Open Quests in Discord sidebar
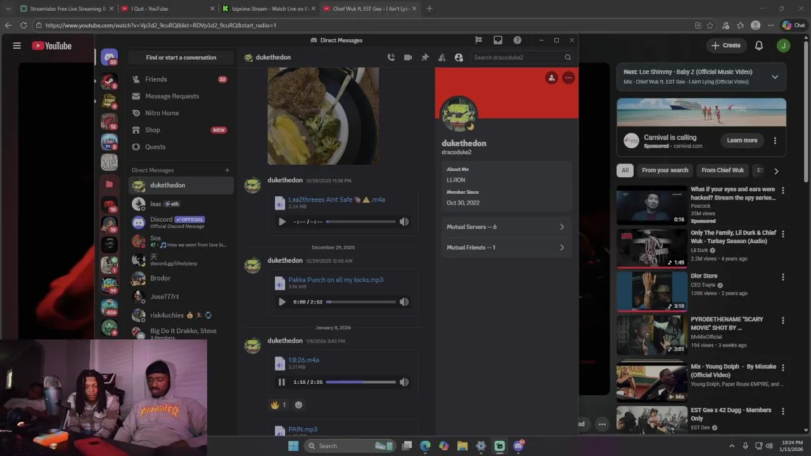 tap(181, 147)
